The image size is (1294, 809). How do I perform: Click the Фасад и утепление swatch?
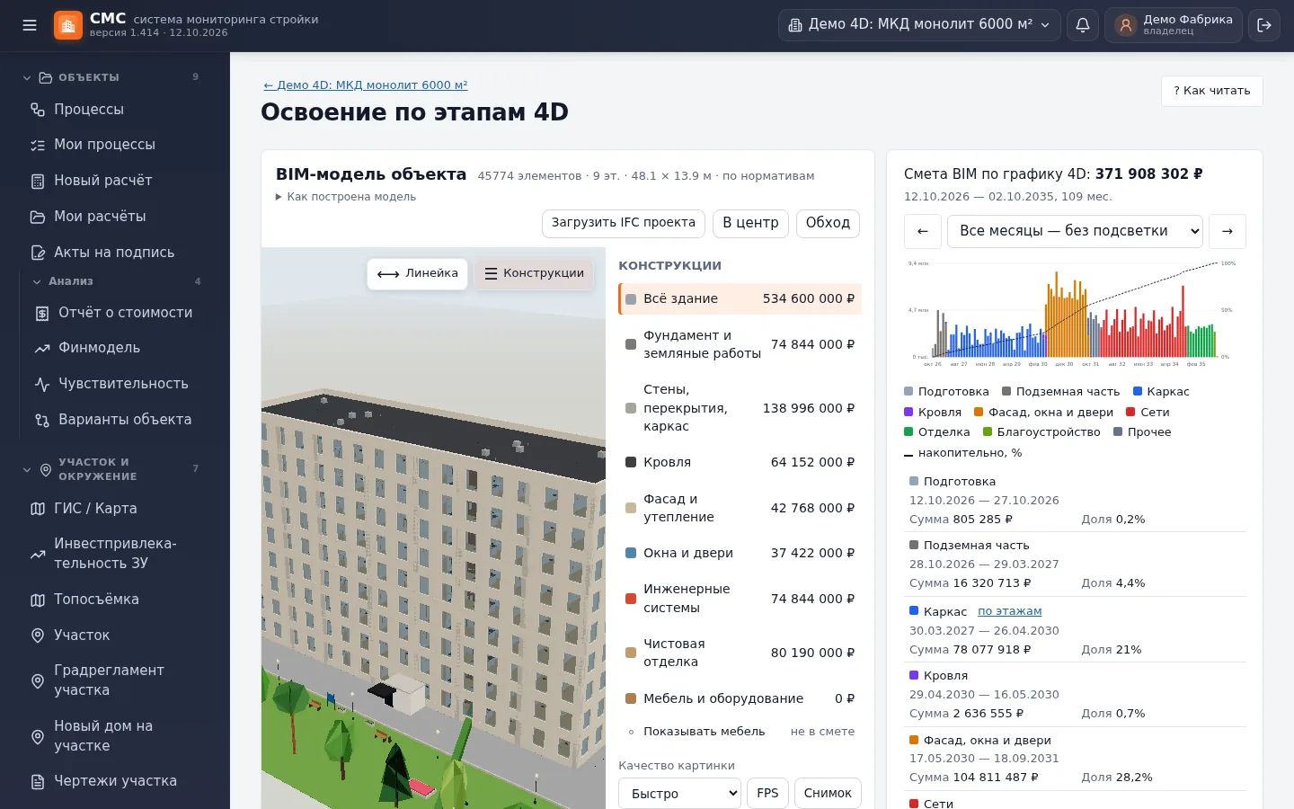click(631, 508)
